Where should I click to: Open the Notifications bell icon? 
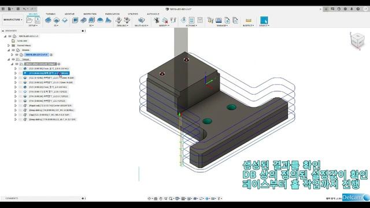[351, 9]
